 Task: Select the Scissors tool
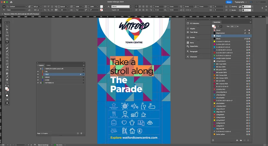[x=7, y=61]
